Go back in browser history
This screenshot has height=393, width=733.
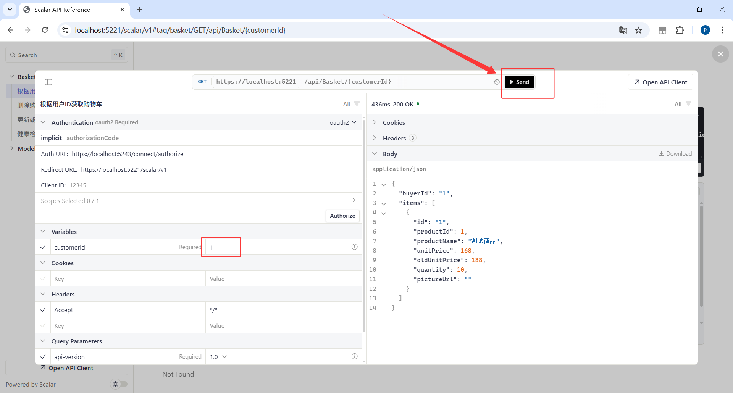[11, 30]
